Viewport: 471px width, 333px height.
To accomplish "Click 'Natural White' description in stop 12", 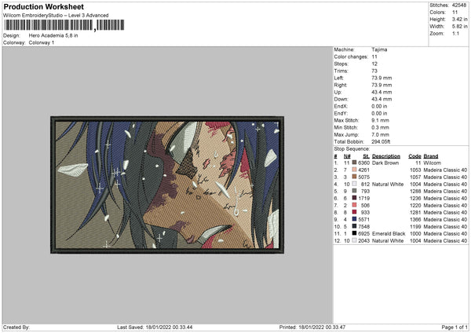I will pyautogui.click(x=388, y=241).
